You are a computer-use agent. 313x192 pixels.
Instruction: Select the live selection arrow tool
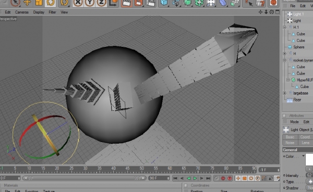tap(15, 3)
